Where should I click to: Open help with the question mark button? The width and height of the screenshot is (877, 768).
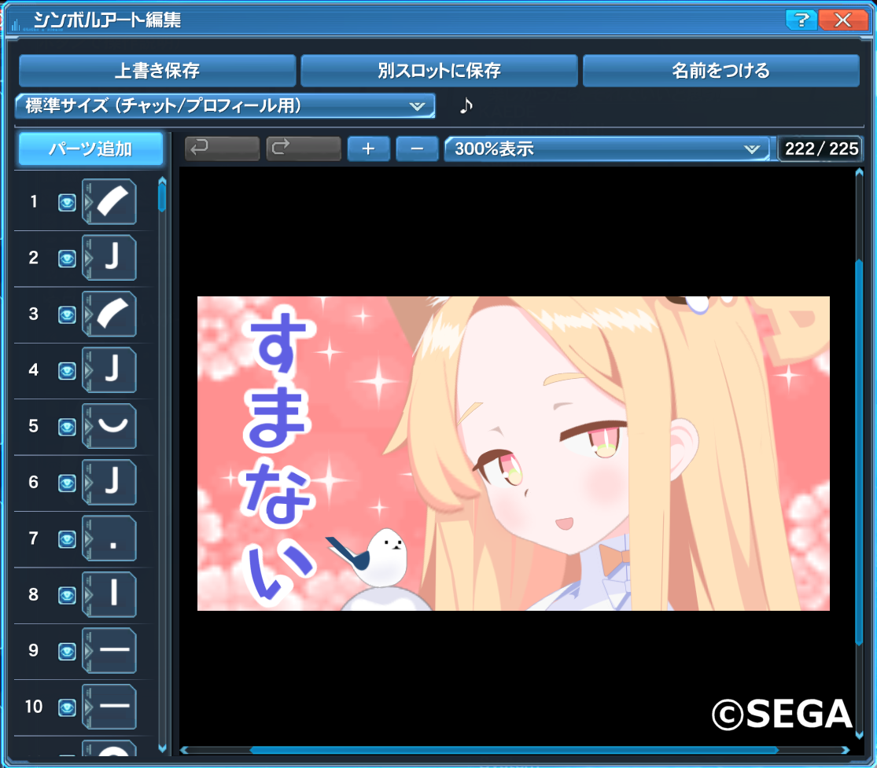click(x=801, y=20)
